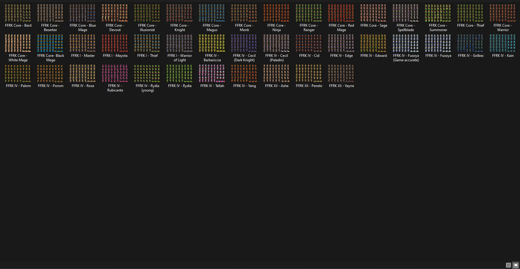Click the 'FFRK IV - Kain' file name
Viewport: 520px width, 269px height.
[503, 56]
